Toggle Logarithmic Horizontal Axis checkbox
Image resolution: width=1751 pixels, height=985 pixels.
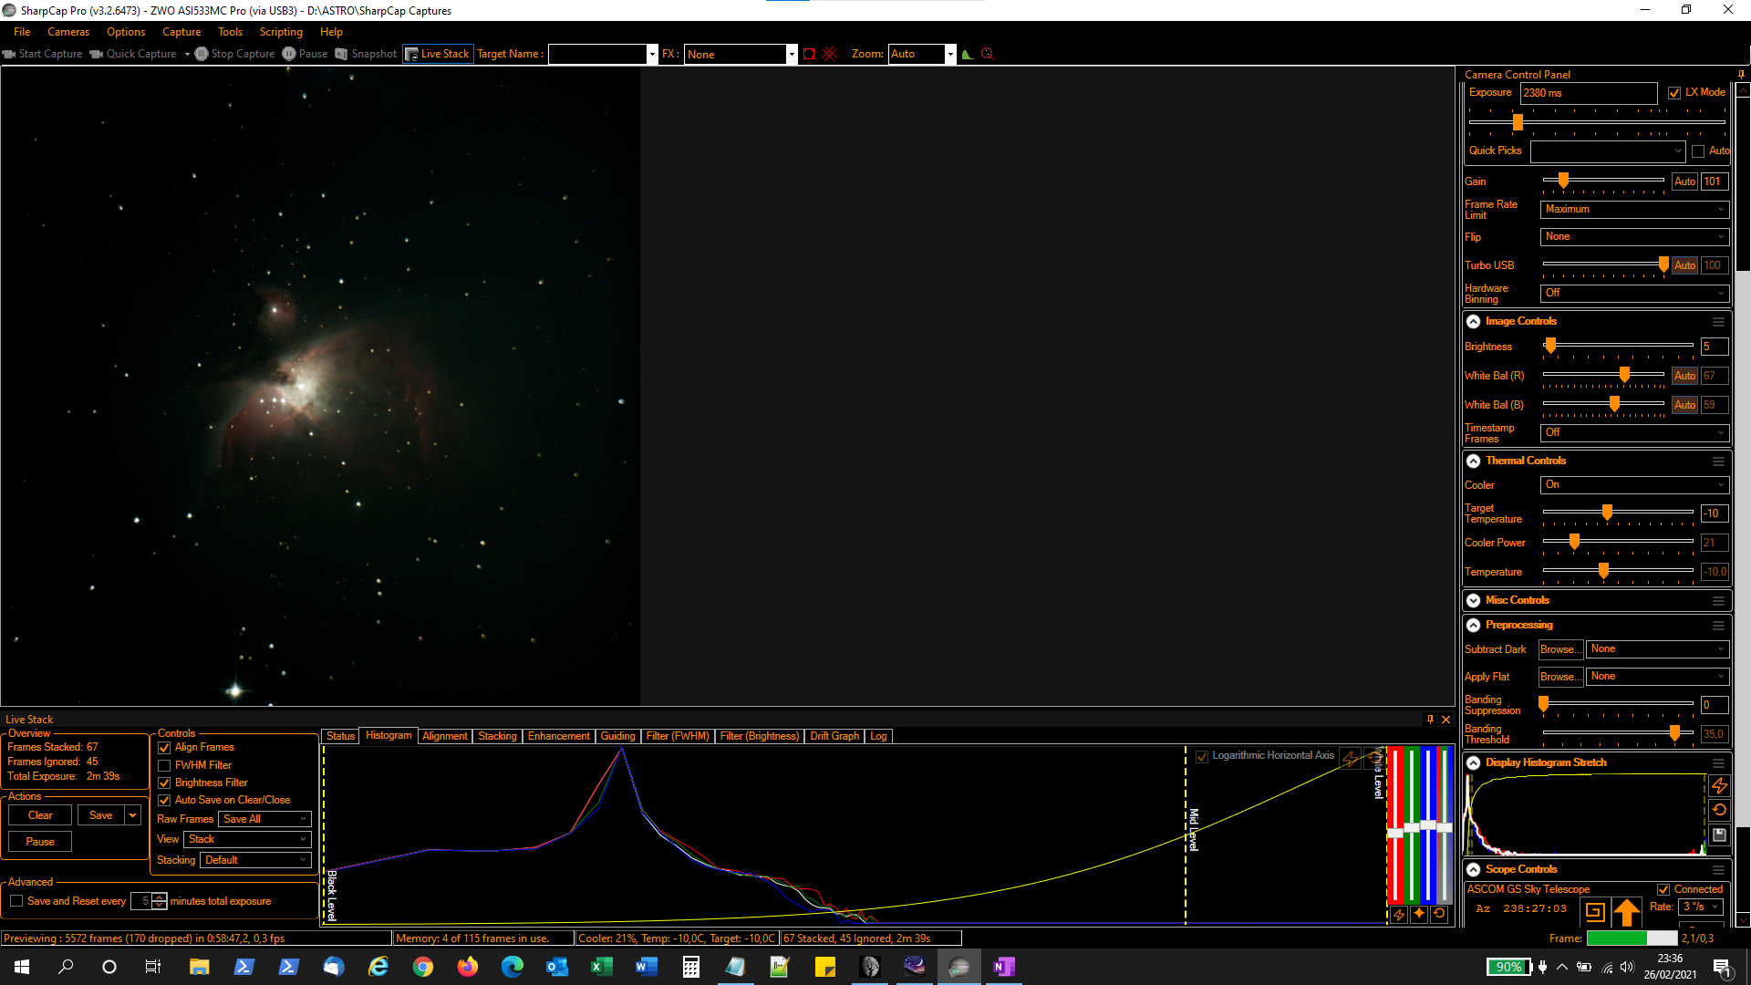(1202, 756)
